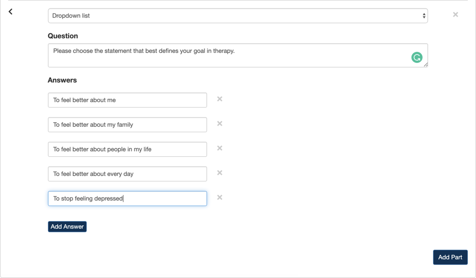This screenshot has width=476, height=278.
Task: Click the up-down arrows on the type selector
Action: [x=424, y=16]
